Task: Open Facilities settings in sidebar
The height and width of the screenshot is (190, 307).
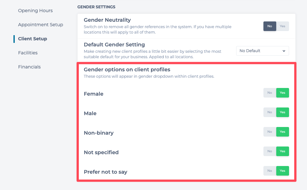Action: coord(28,53)
